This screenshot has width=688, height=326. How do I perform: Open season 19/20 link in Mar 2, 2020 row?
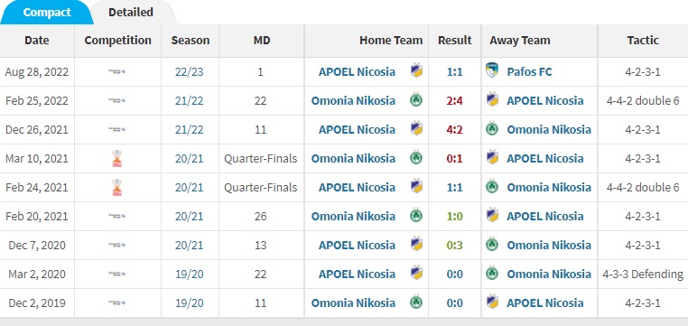coord(190,275)
